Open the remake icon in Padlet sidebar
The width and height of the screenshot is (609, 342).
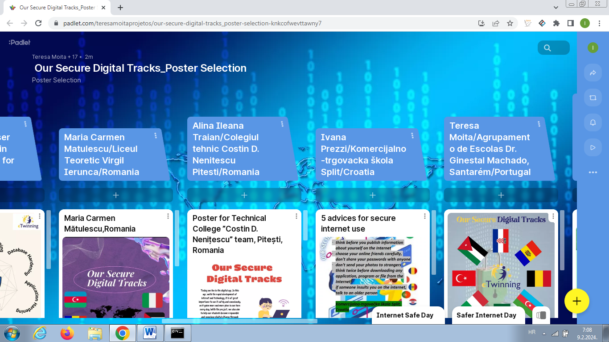pyautogui.click(x=593, y=98)
